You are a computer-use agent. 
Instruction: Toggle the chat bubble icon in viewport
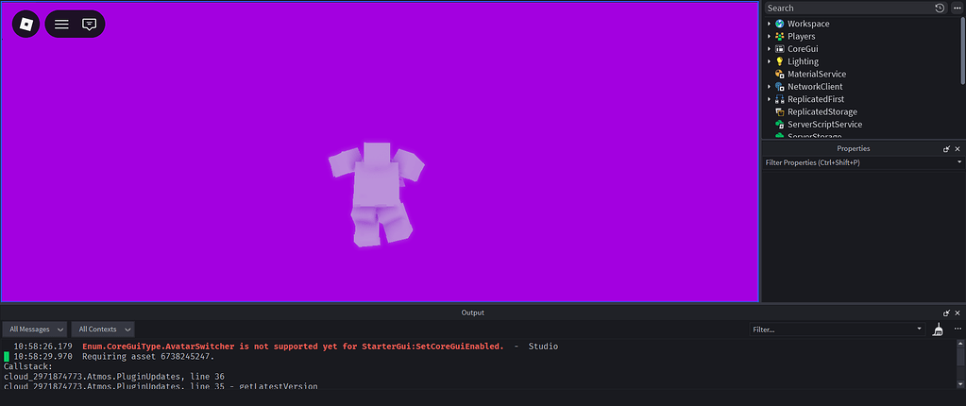(90, 24)
